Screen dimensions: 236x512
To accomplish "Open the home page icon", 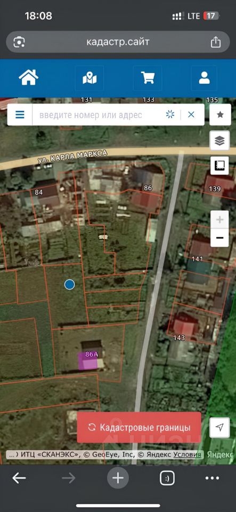I will coord(29,78).
